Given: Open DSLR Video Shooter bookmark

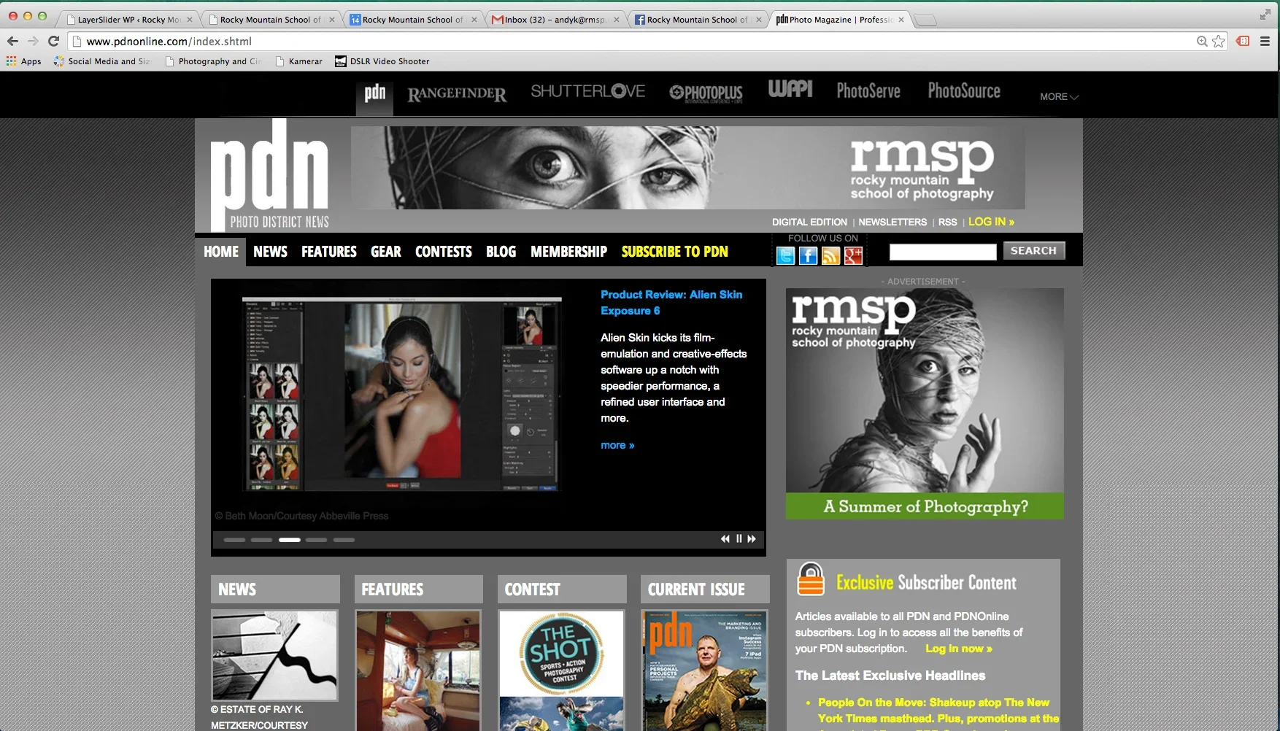Looking at the screenshot, I should point(382,61).
